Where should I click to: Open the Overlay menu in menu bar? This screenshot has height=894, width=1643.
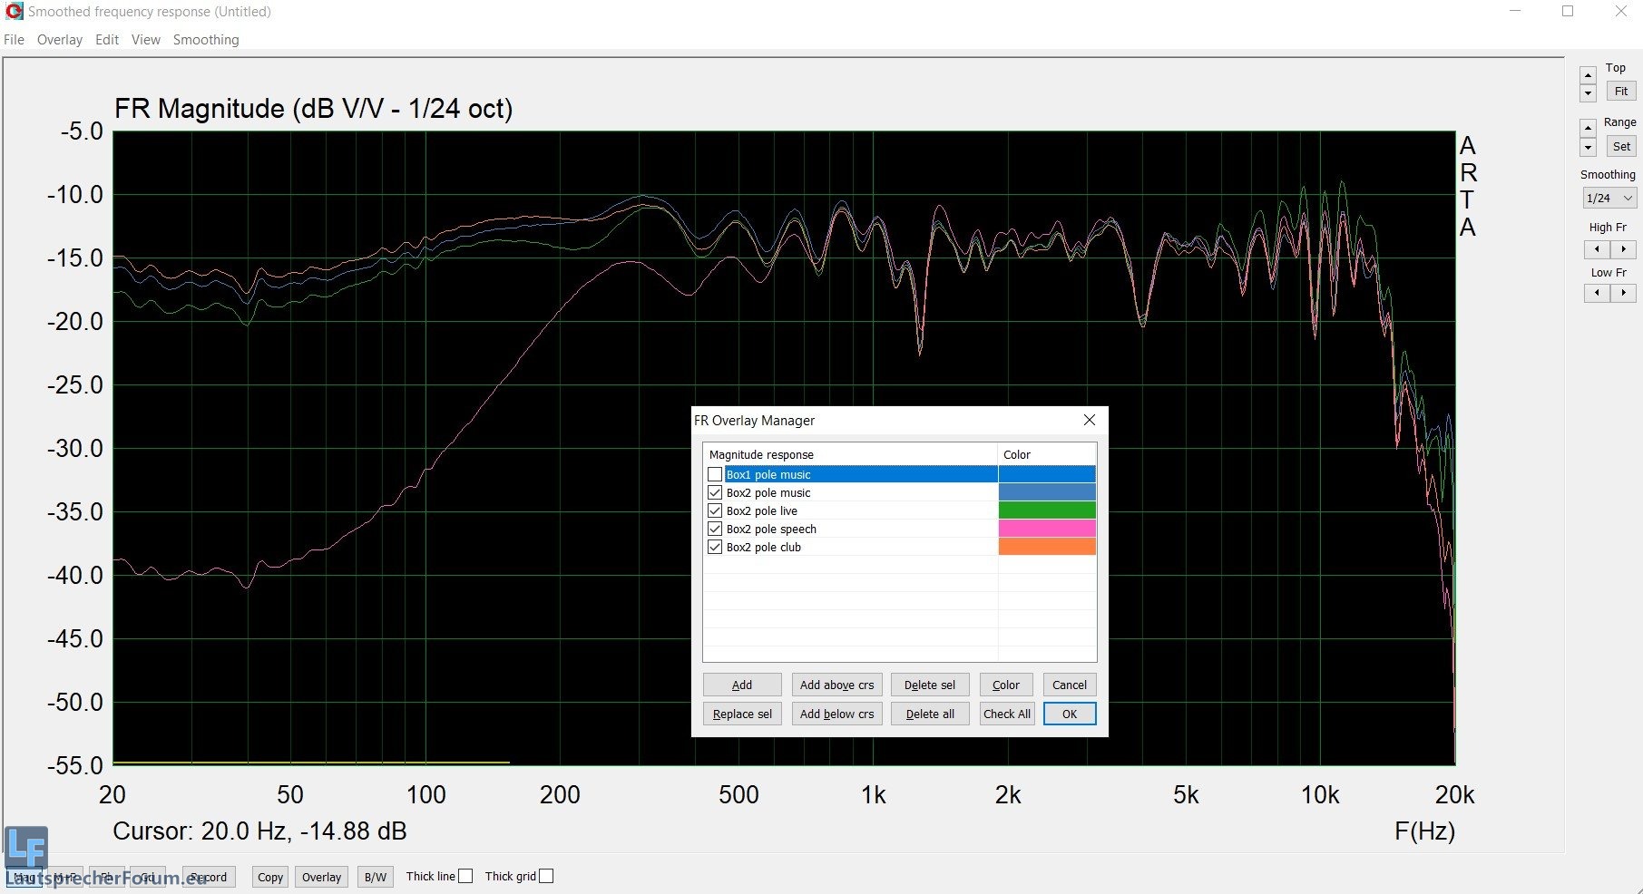point(60,40)
